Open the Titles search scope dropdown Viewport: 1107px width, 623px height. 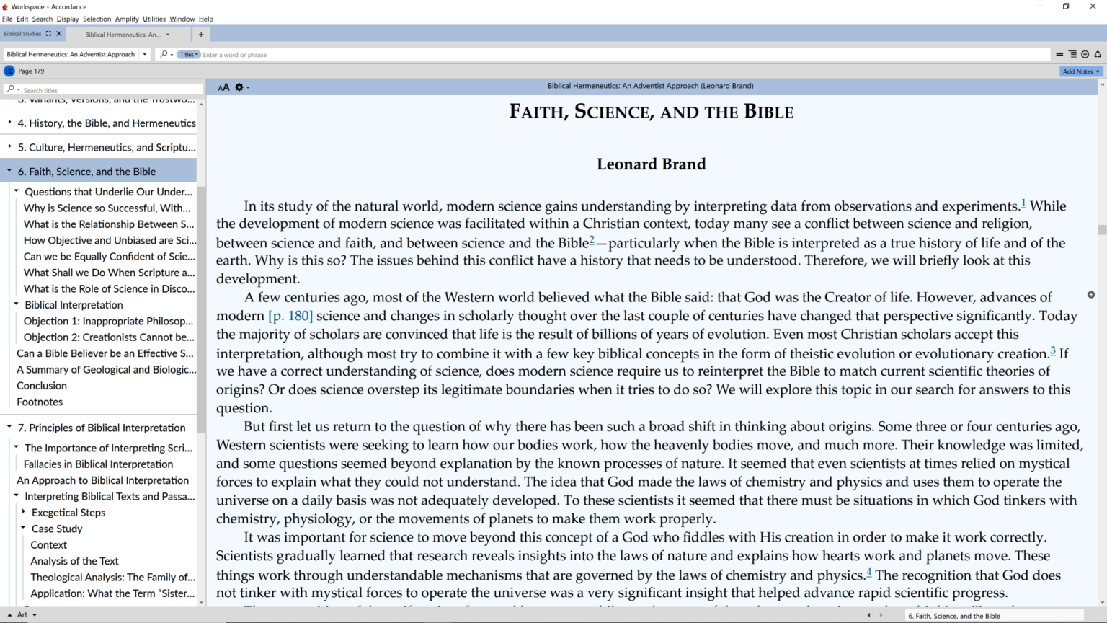(x=187, y=54)
